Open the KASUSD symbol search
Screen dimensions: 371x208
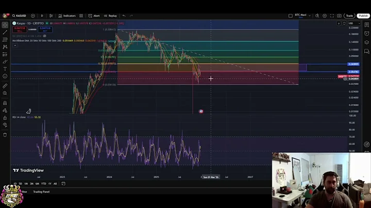coord(19,16)
